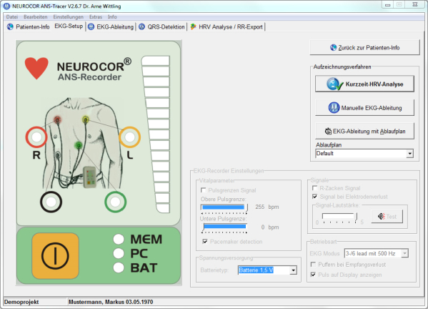Viewport: 428px width, 309px height.
Task: Click the MEM indicator light
Action: pos(119,239)
